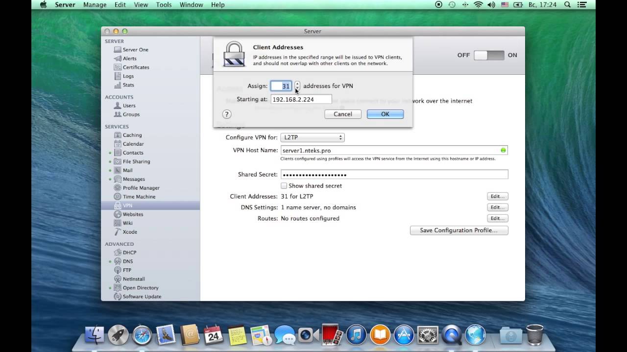Open Time Machine menu bar icon

pyautogui.click(x=452, y=5)
